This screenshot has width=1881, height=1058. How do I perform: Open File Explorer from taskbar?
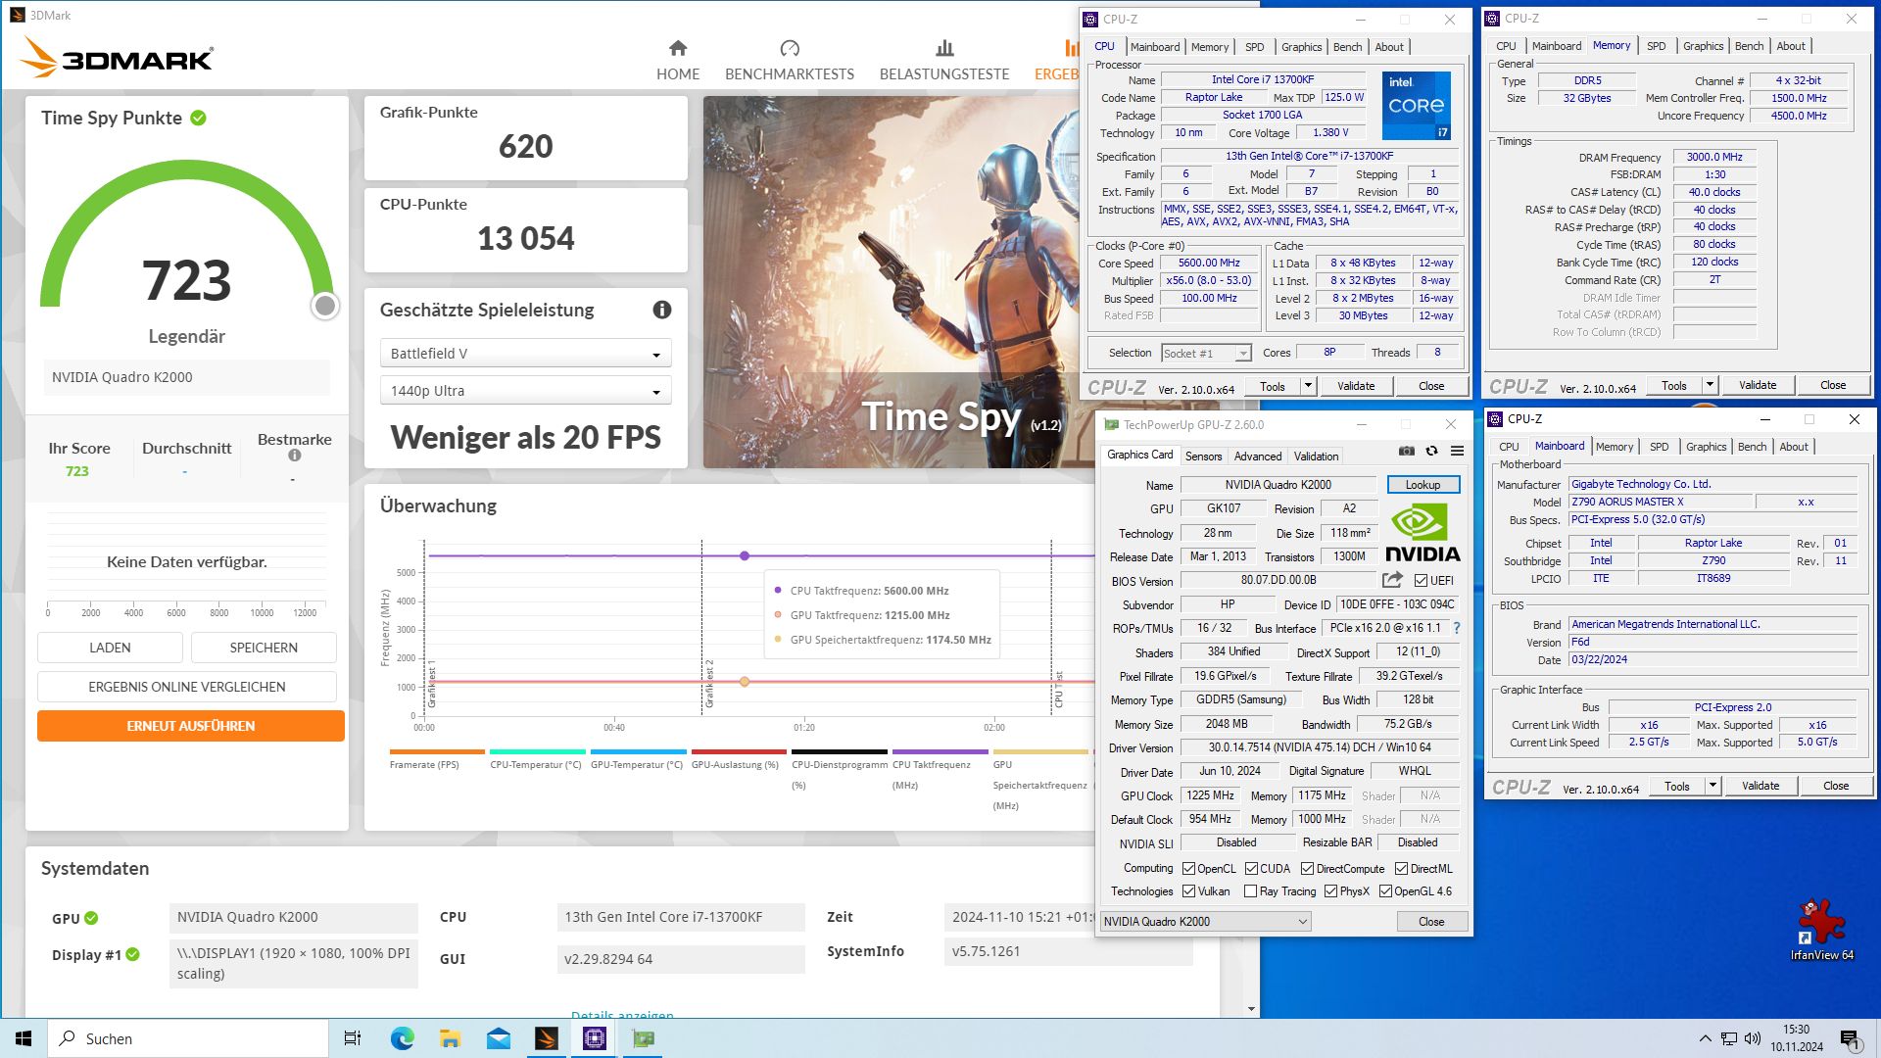click(450, 1038)
